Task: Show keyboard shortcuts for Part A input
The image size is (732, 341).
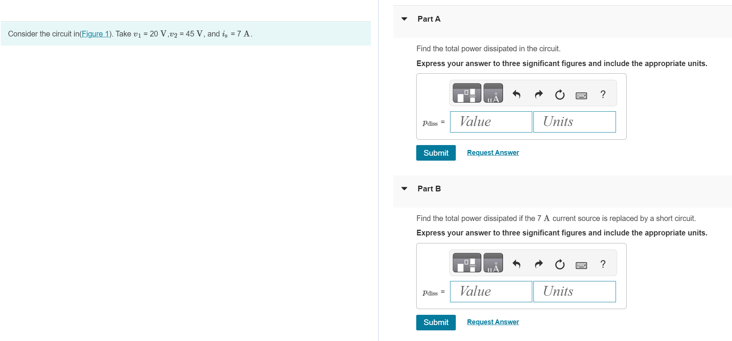Action: tap(581, 96)
